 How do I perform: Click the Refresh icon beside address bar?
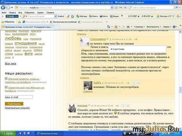click(120, 8)
